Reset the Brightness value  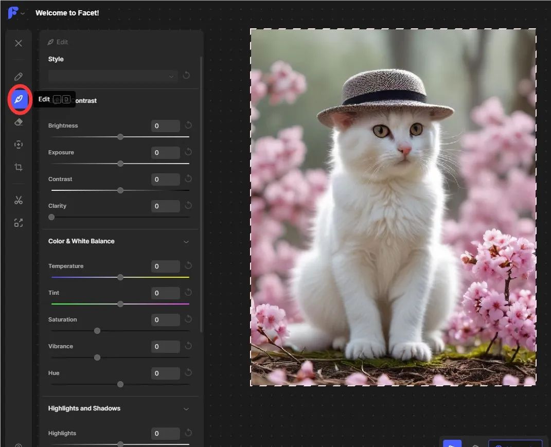click(x=188, y=126)
